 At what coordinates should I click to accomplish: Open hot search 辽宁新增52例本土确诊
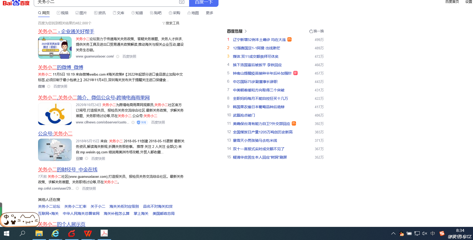coord(259,40)
